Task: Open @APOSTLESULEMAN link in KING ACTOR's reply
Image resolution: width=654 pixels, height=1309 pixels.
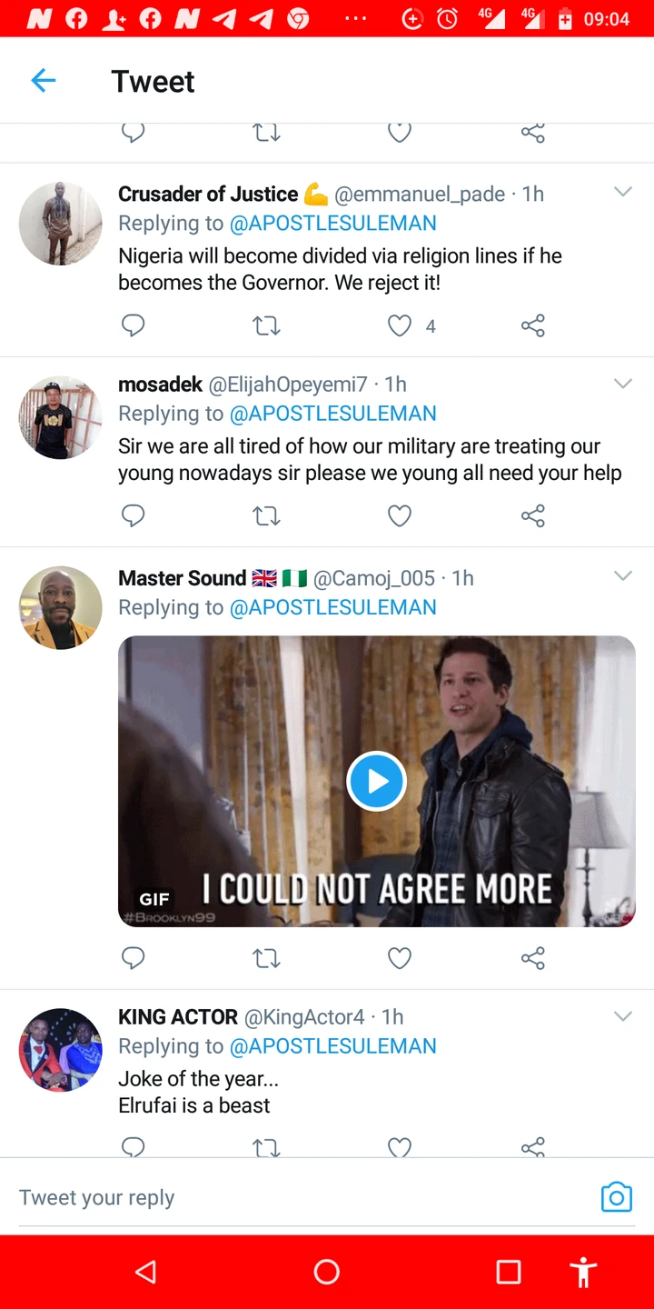Action: (332, 1046)
